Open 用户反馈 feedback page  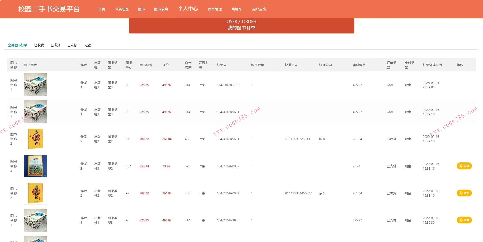pos(259,9)
